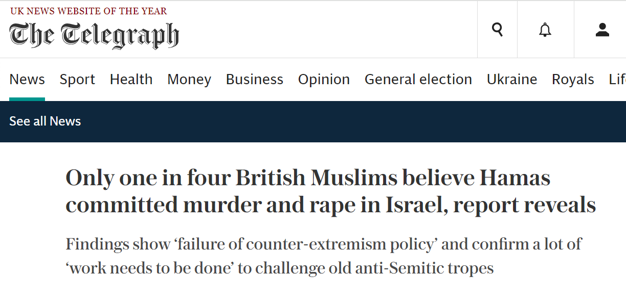Viewport: 626px width, 299px height.
Task: Click the British Muslims Hamas report headline
Action: [x=330, y=191]
